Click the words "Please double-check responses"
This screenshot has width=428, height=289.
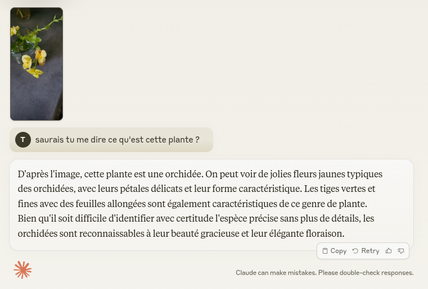[366, 273]
